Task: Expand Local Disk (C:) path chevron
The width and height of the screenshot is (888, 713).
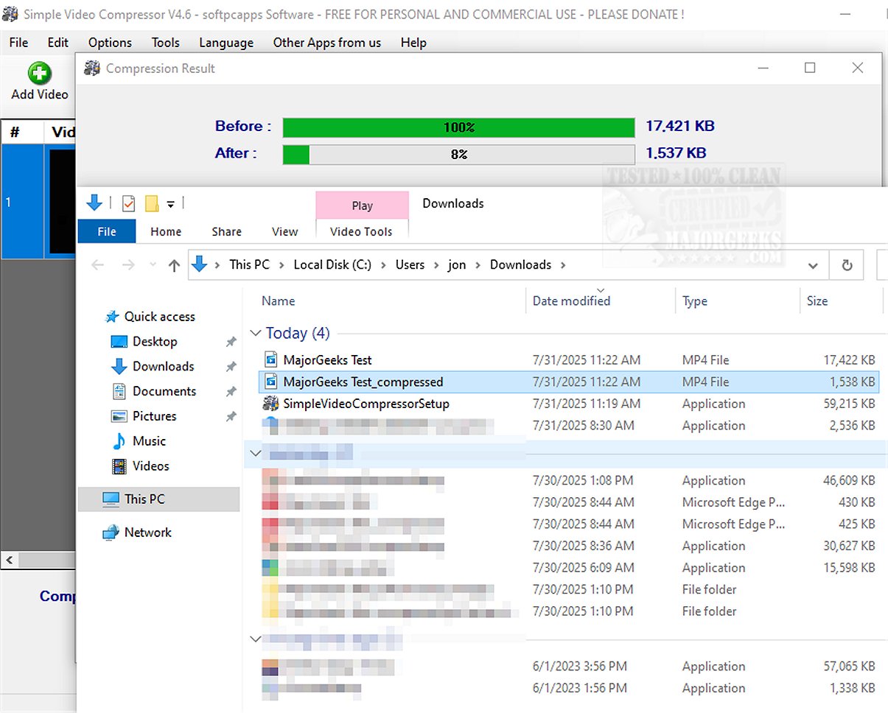Action: coord(384,265)
